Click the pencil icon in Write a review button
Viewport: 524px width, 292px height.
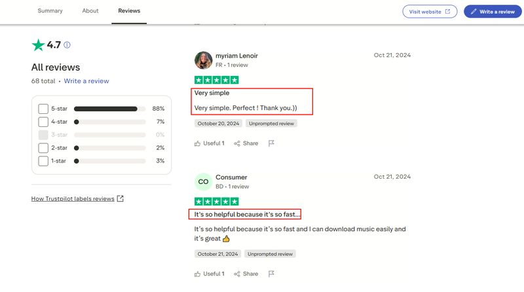pyautogui.click(x=474, y=11)
